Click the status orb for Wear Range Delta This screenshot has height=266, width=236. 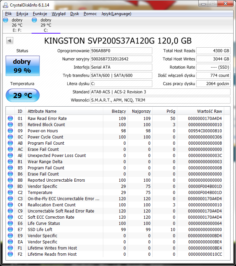click(10, 161)
